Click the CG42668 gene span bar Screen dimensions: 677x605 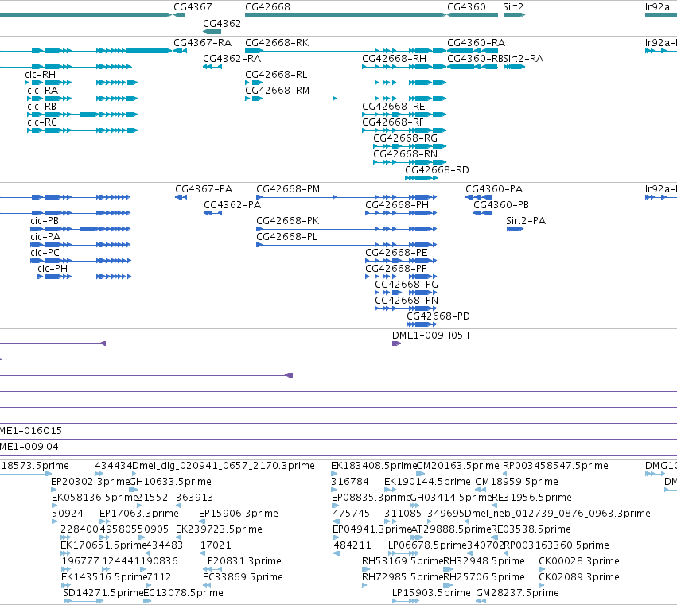click(x=345, y=15)
